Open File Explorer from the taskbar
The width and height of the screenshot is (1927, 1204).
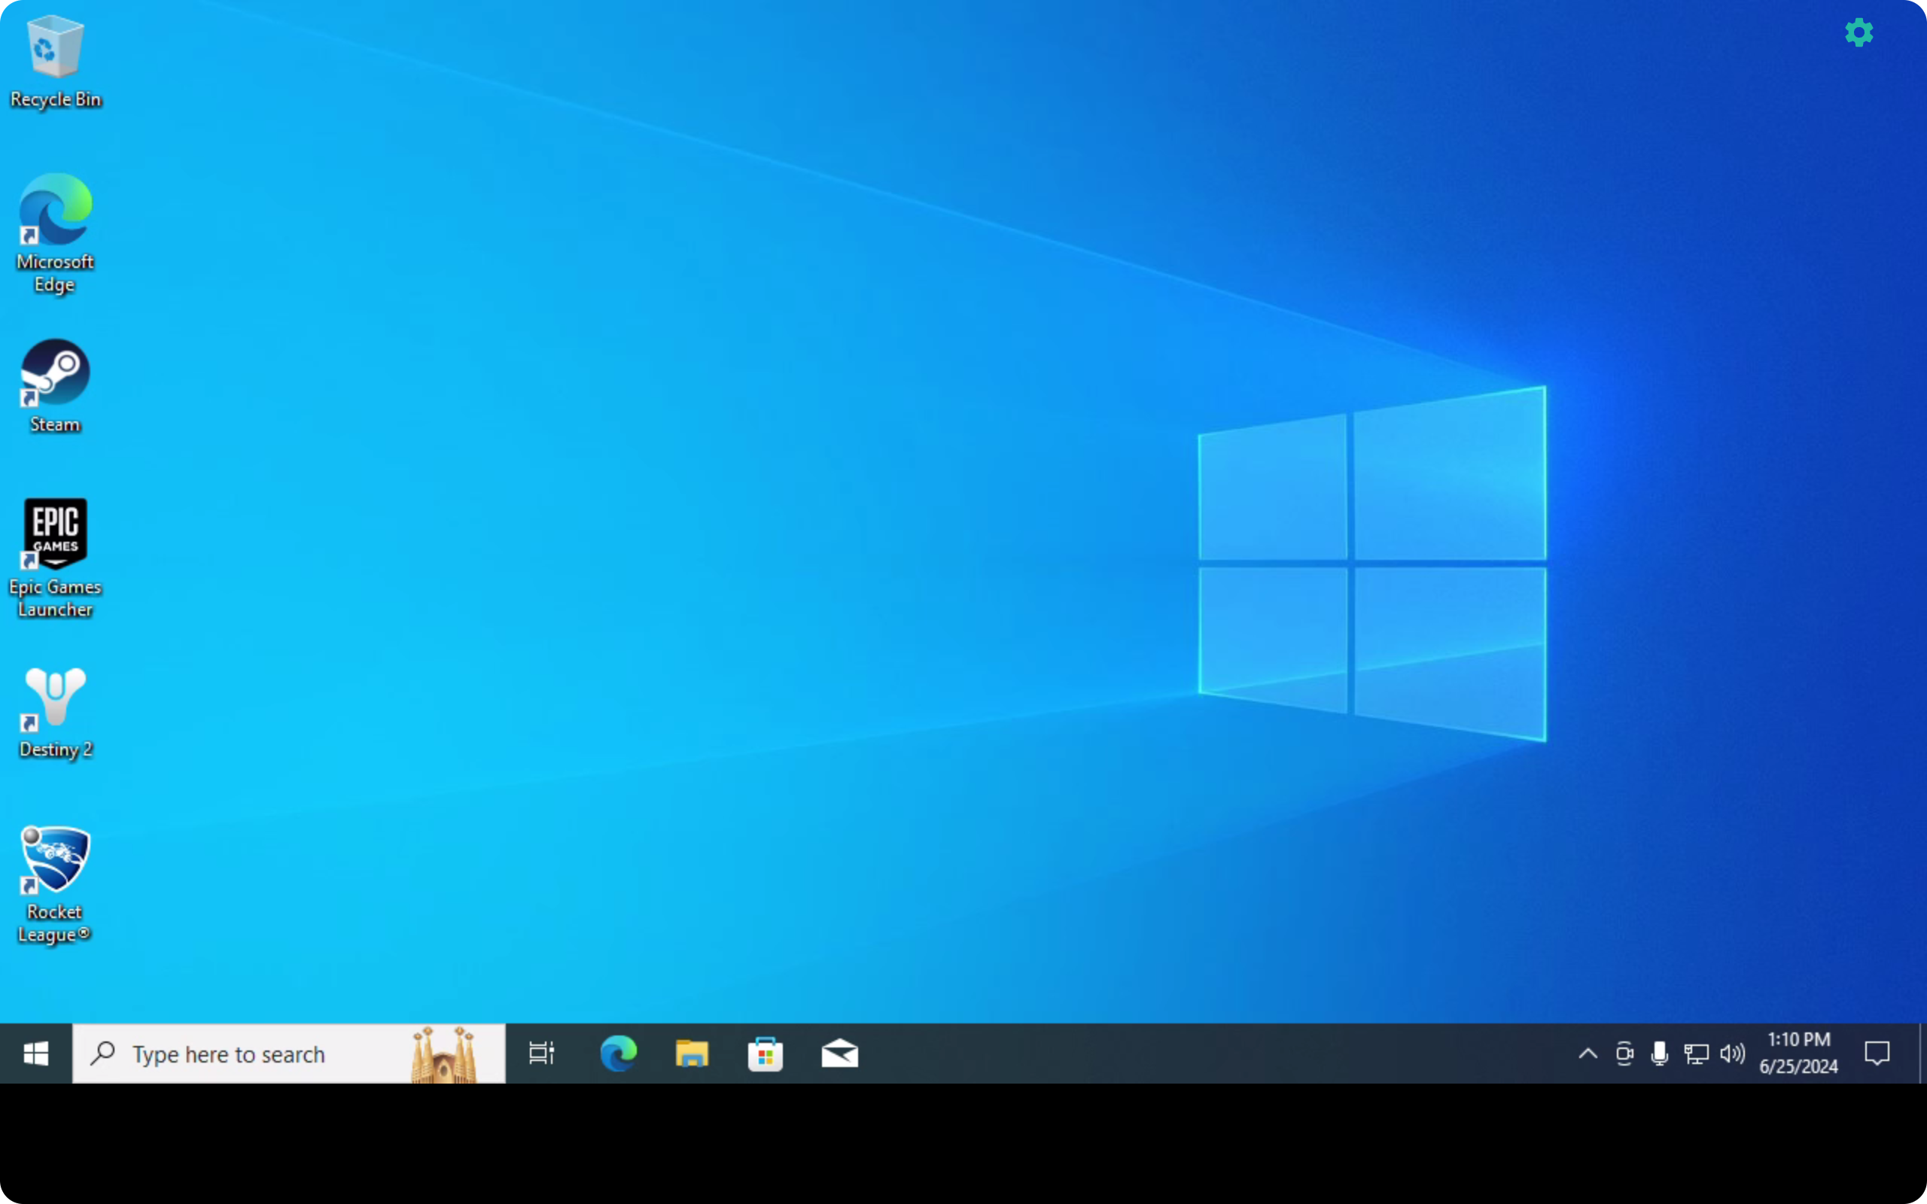coord(691,1053)
